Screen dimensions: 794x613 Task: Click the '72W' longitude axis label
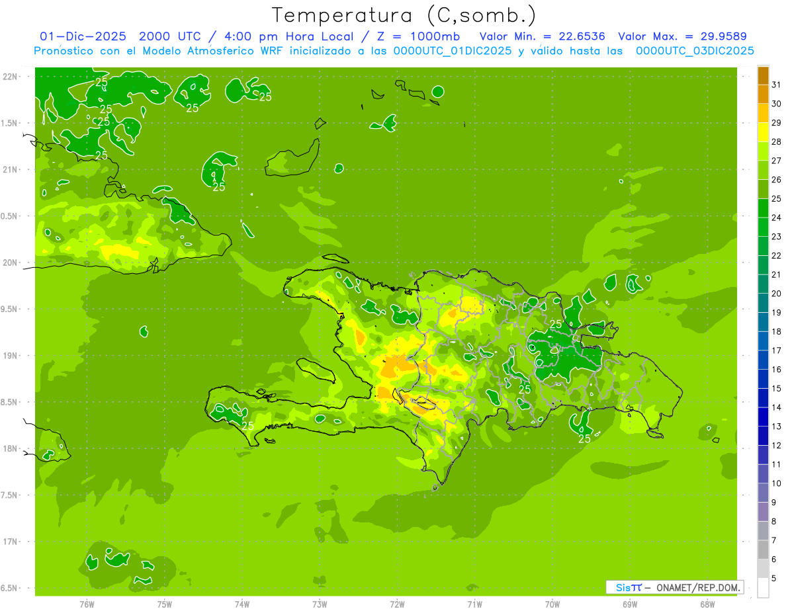(397, 604)
